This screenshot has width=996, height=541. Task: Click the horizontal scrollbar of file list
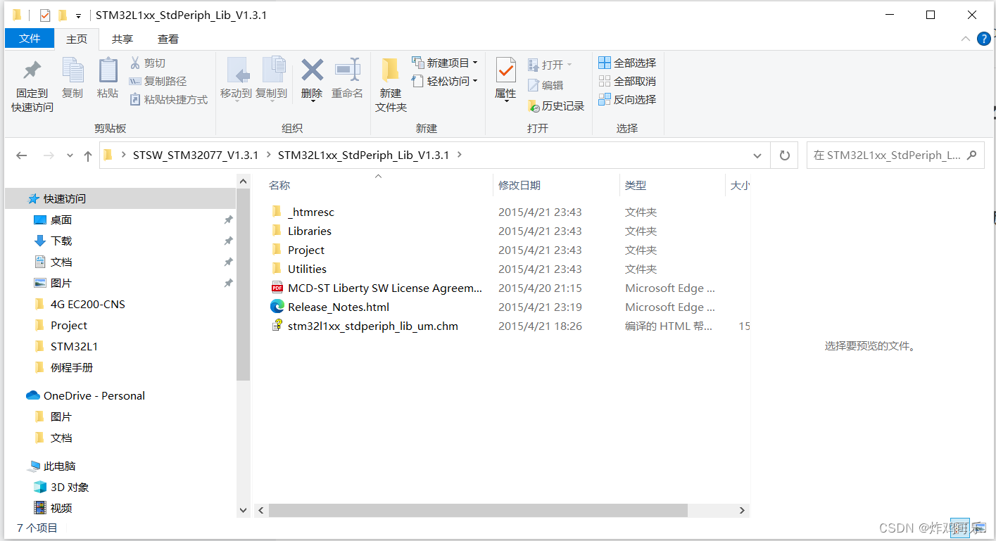[x=477, y=510]
